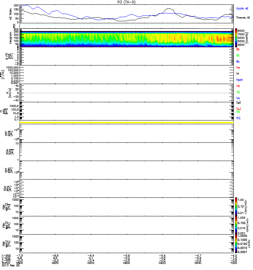Screen dimensions: 253x270
Task: Click the "0920" time tick label
Action: 162,263
